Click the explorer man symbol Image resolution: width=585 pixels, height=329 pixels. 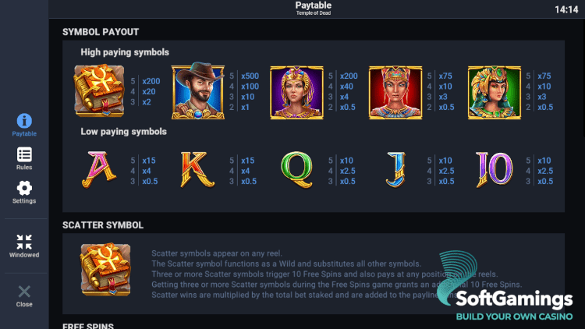[192, 91]
